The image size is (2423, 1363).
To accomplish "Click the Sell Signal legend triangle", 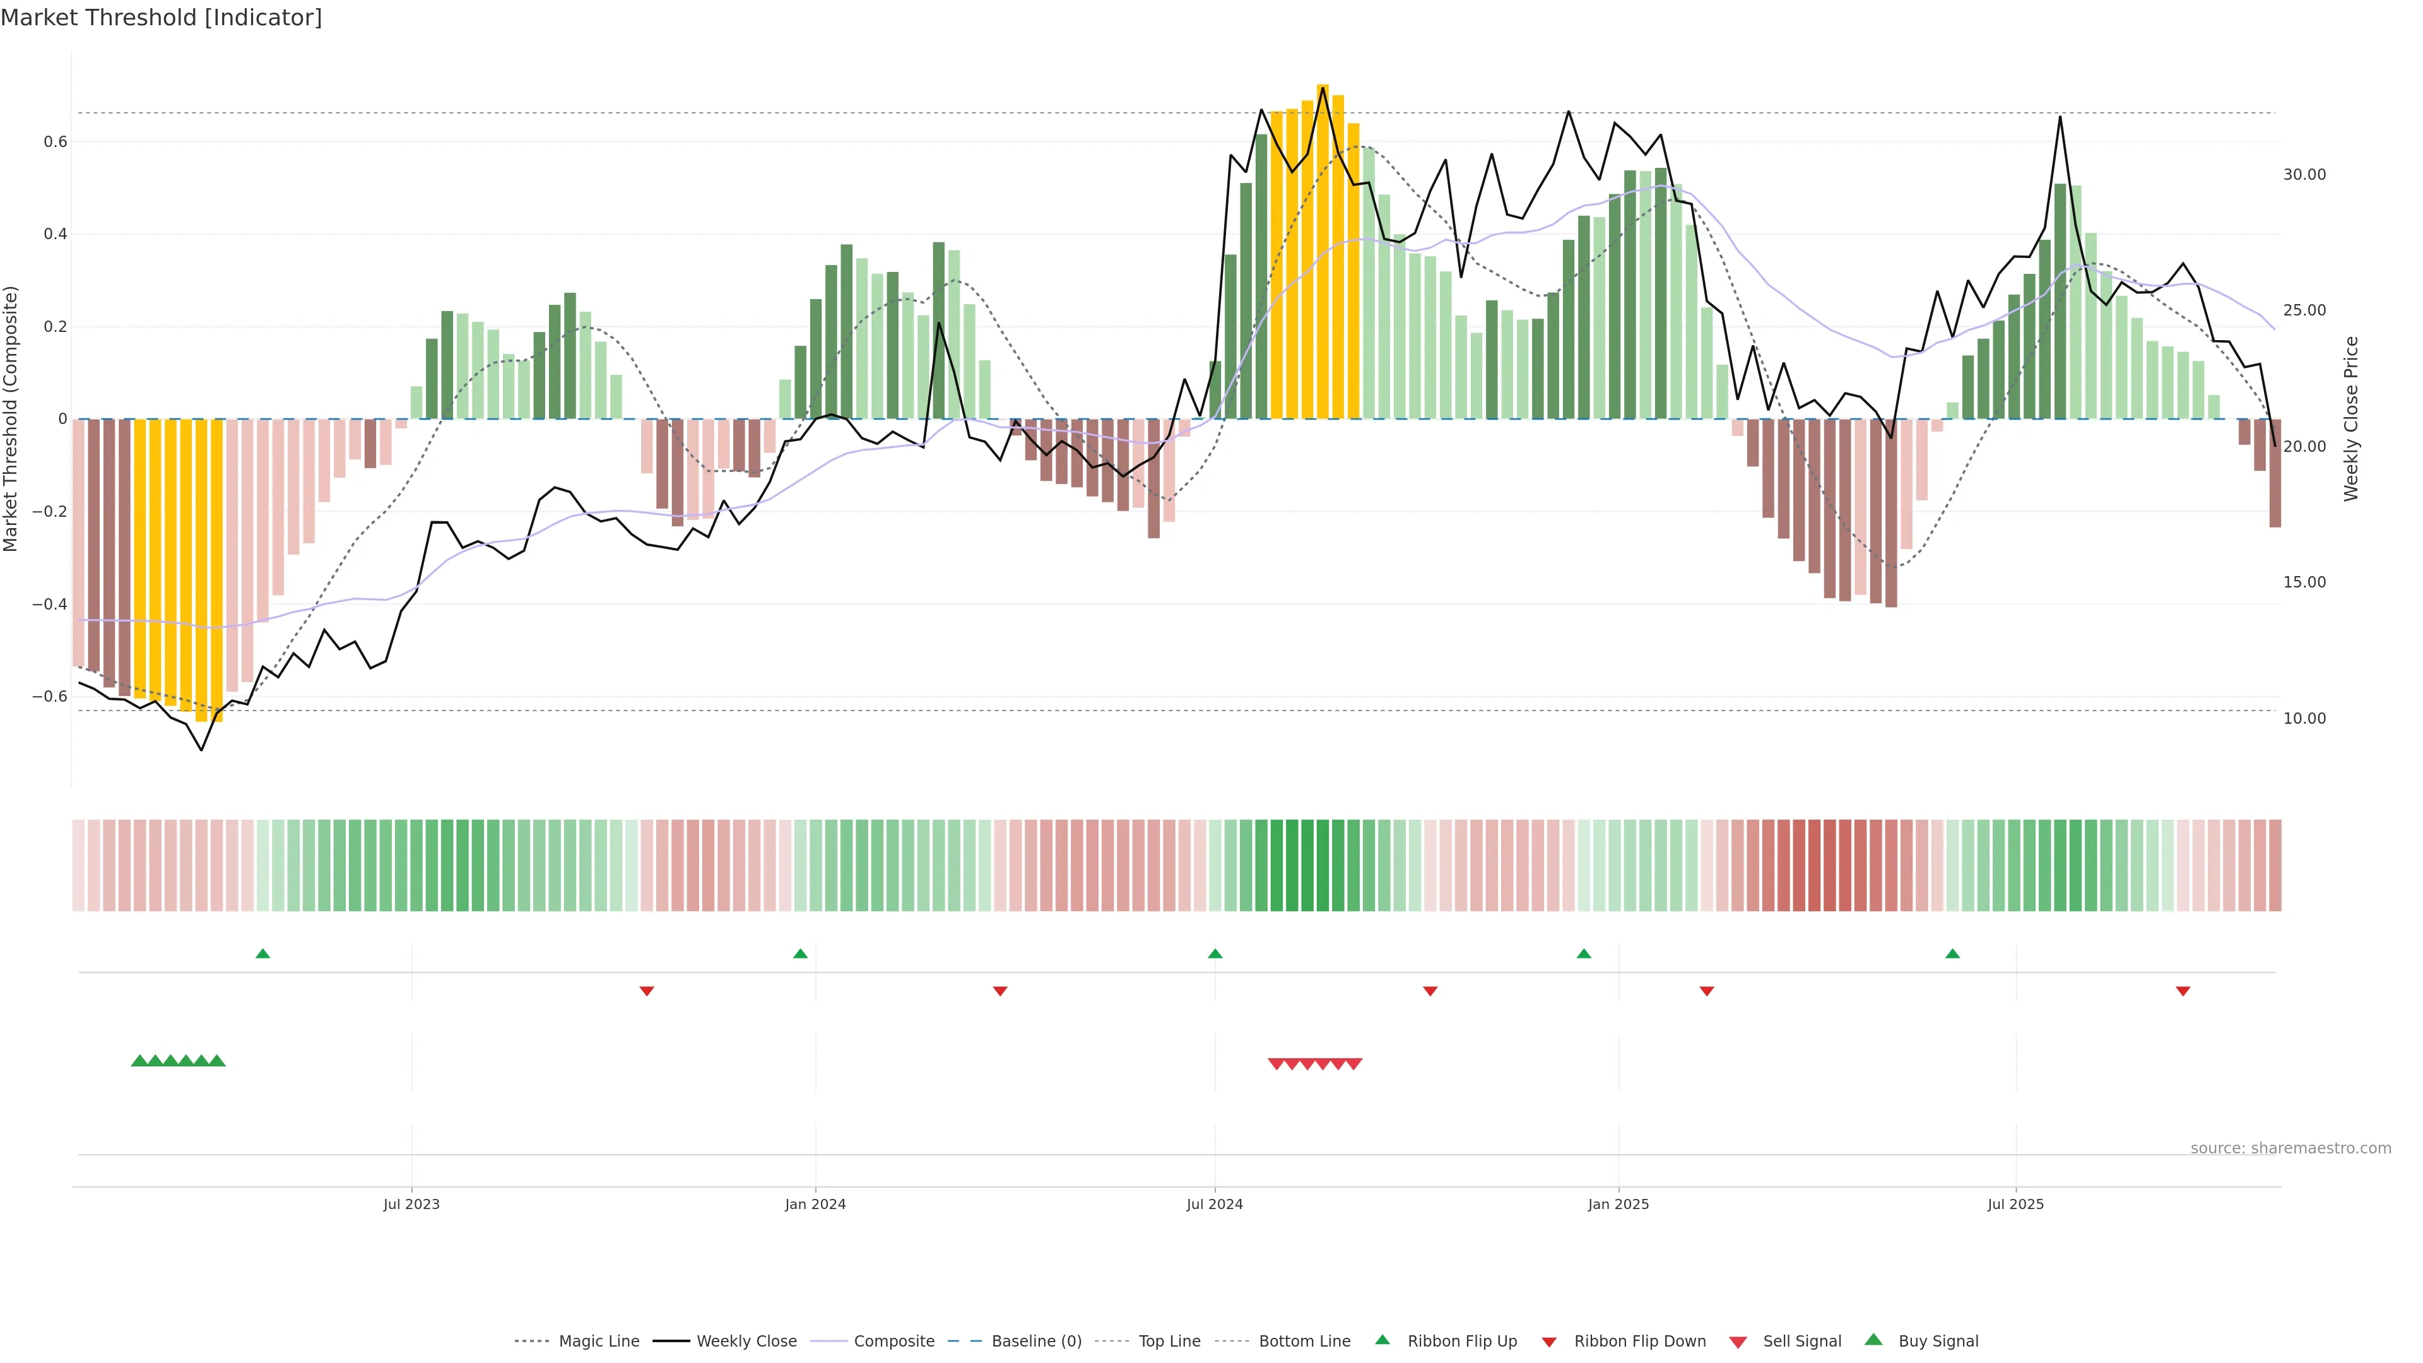I will click(x=1737, y=1342).
